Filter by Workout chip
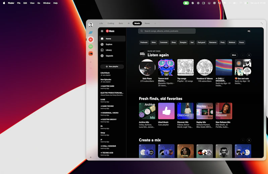This screenshot has height=174, width=268. (232, 42)
